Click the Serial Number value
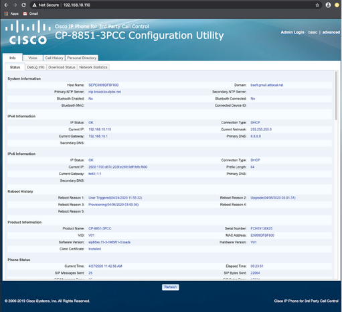342x312 pixels. [x=262, y=228]
